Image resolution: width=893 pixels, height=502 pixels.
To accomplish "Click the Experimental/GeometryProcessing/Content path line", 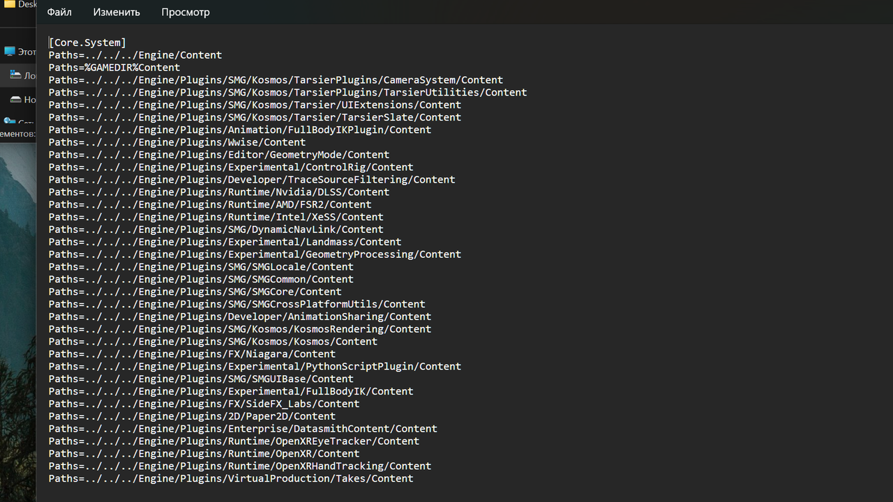I will (255, 254).
